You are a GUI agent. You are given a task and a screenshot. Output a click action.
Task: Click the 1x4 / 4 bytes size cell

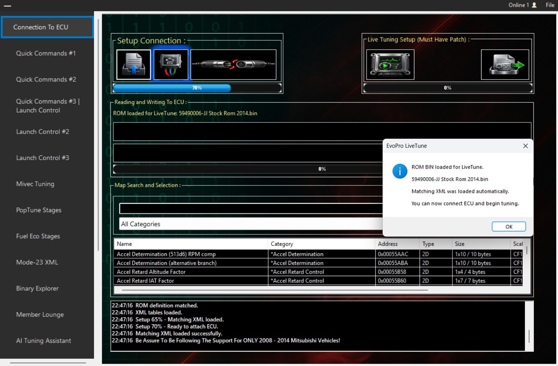[x=481, y=272]
